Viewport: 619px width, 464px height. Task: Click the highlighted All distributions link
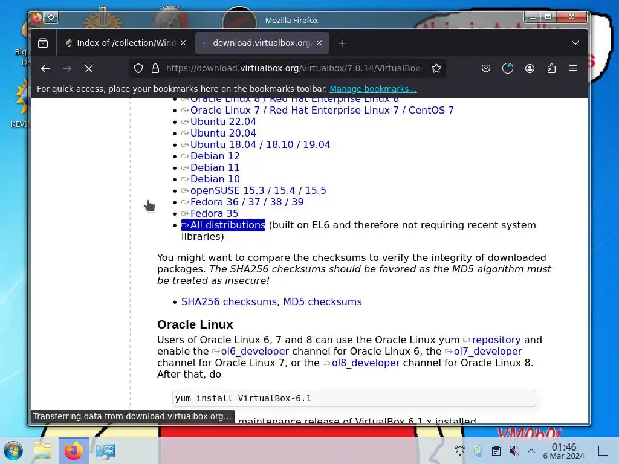(x=224, y=225)
